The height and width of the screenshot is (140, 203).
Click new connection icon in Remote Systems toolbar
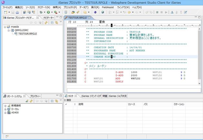pos(27,101)
